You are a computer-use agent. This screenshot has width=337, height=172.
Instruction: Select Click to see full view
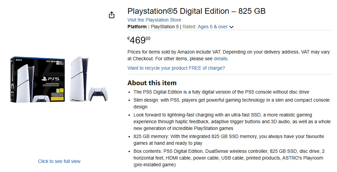[59, 161]
